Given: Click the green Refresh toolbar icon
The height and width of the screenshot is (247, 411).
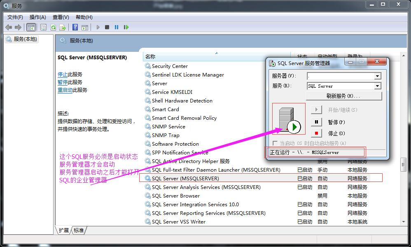Looking at the screenshot, I should [53, 27].
